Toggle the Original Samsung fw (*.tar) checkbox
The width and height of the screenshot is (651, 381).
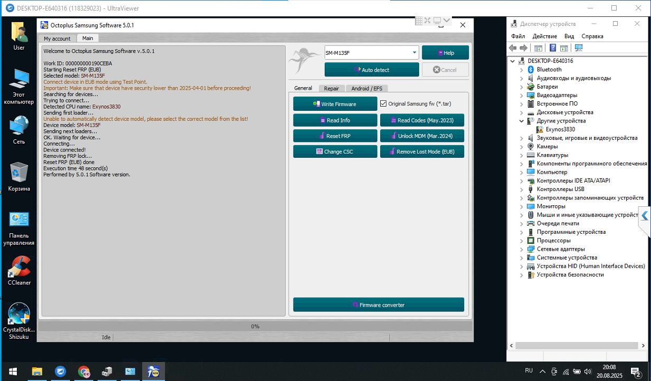coord(383,104)
